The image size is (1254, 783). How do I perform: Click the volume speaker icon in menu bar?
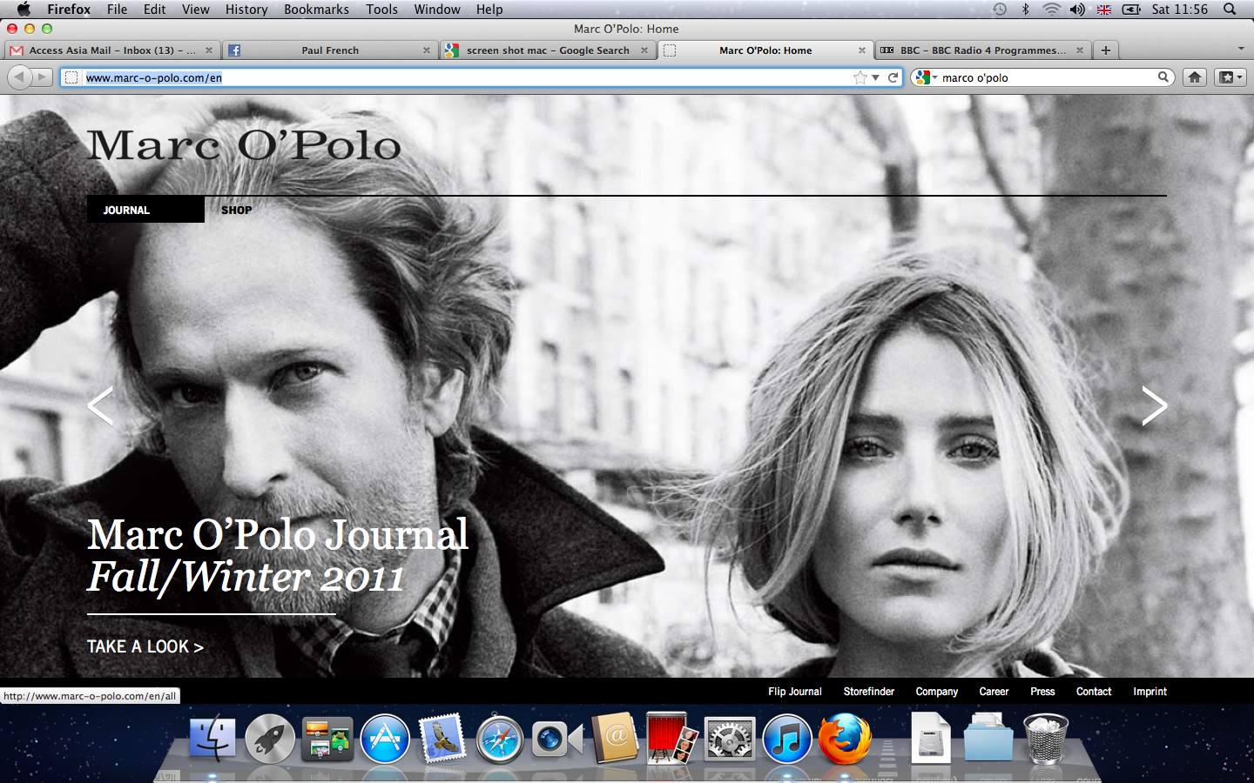coord(1077,9)
